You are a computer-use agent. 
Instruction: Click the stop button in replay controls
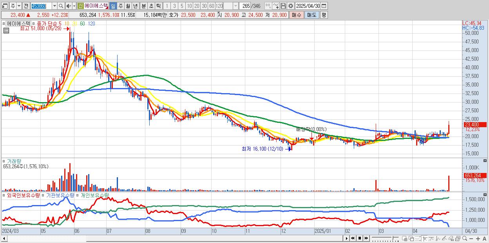(359, 239)
